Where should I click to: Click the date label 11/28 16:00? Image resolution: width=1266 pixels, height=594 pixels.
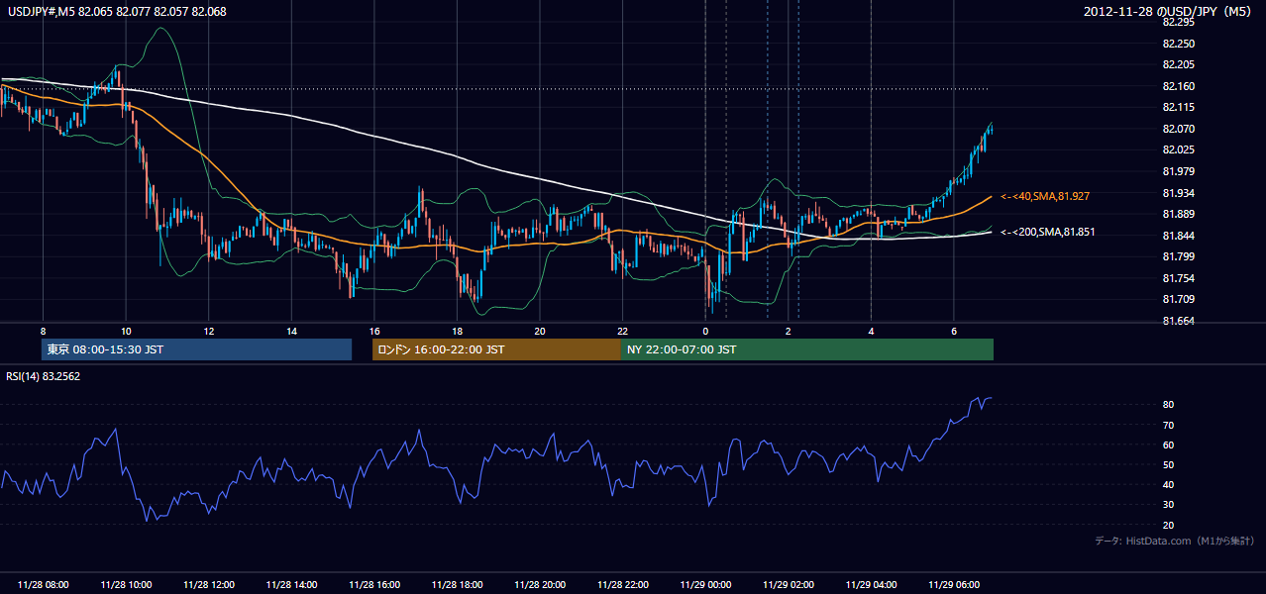click(373, 585)
